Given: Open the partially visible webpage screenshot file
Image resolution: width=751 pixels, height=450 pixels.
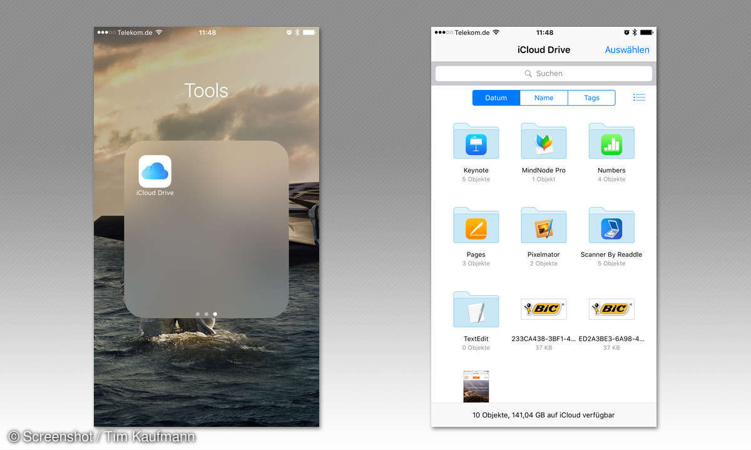Looking at the screenshot, I should coord(476,386).
